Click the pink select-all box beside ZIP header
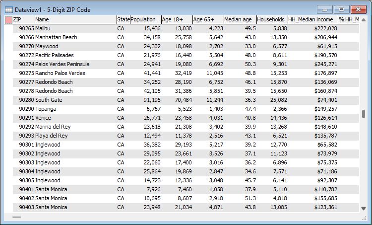The height and width of the screenshot is (225, 372). 8,20
